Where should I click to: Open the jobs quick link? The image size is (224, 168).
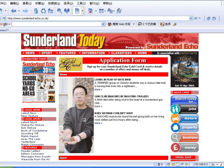(184, 109)
